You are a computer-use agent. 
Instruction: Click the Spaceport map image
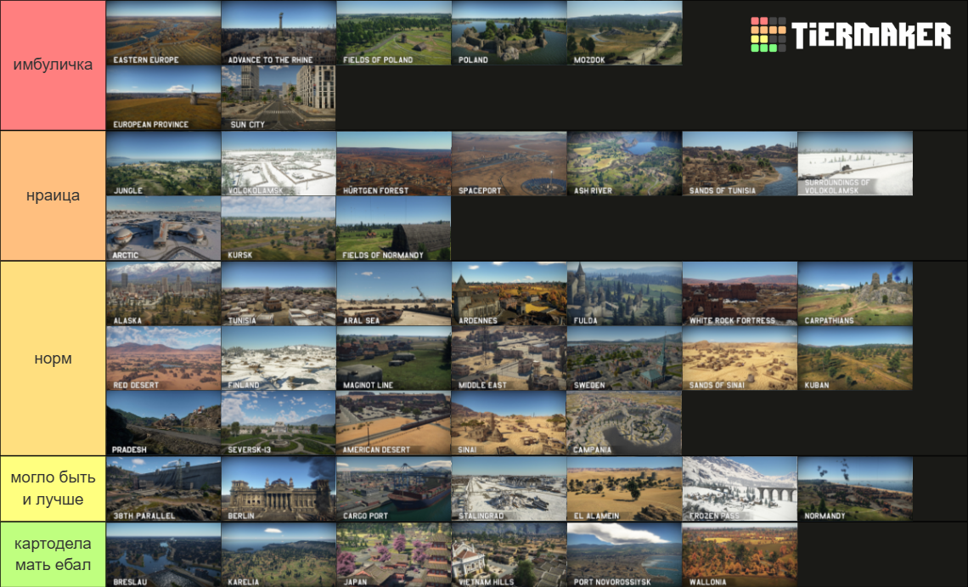click(509, 164)
